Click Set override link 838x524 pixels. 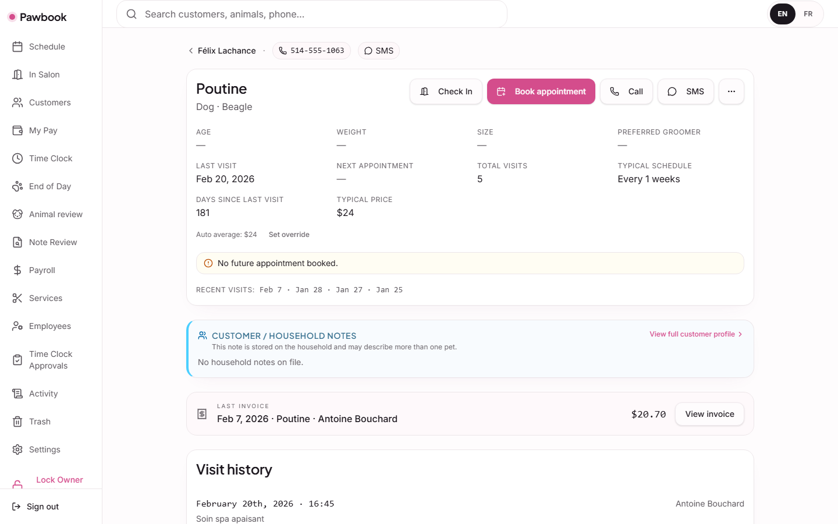[x=289, y=235]
